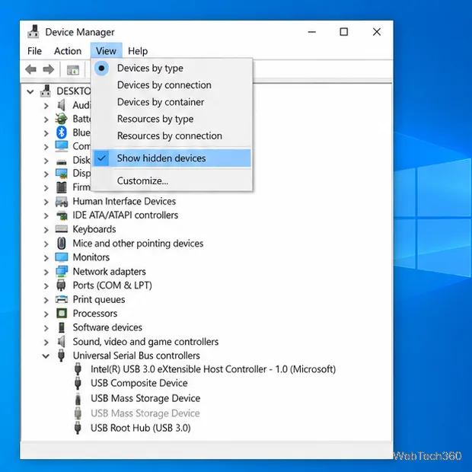Click the Monitors category icon

click(x=62, y=257)
